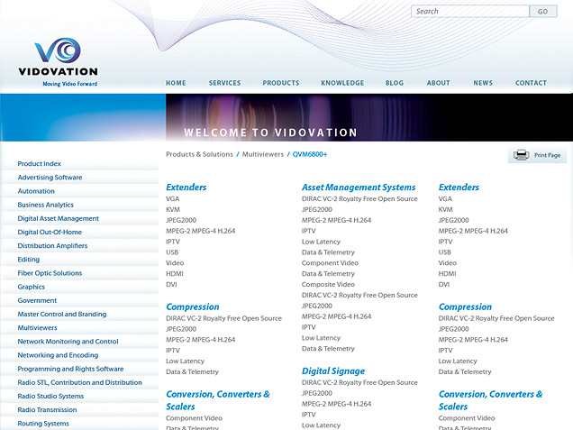
Task: Open Radio Studio Systems category
Action: point(50,396)
